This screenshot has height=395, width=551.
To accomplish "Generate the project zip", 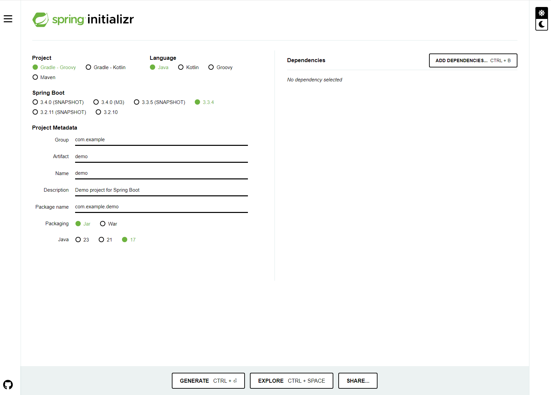I will 208,381.
